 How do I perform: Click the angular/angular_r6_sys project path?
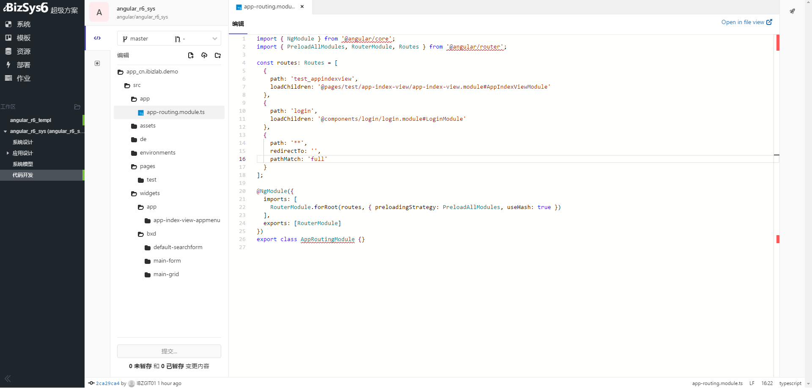point(142,17)
